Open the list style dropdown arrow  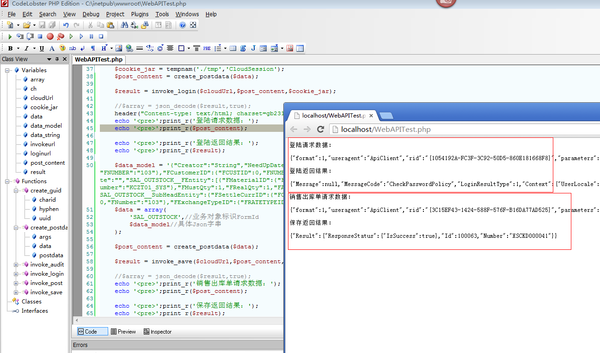click(x=225, y=49)
